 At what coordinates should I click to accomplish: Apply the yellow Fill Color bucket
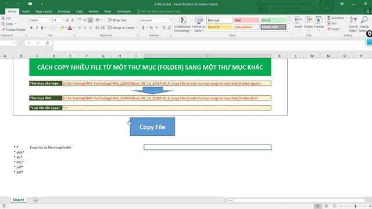[x=62, y=28]
